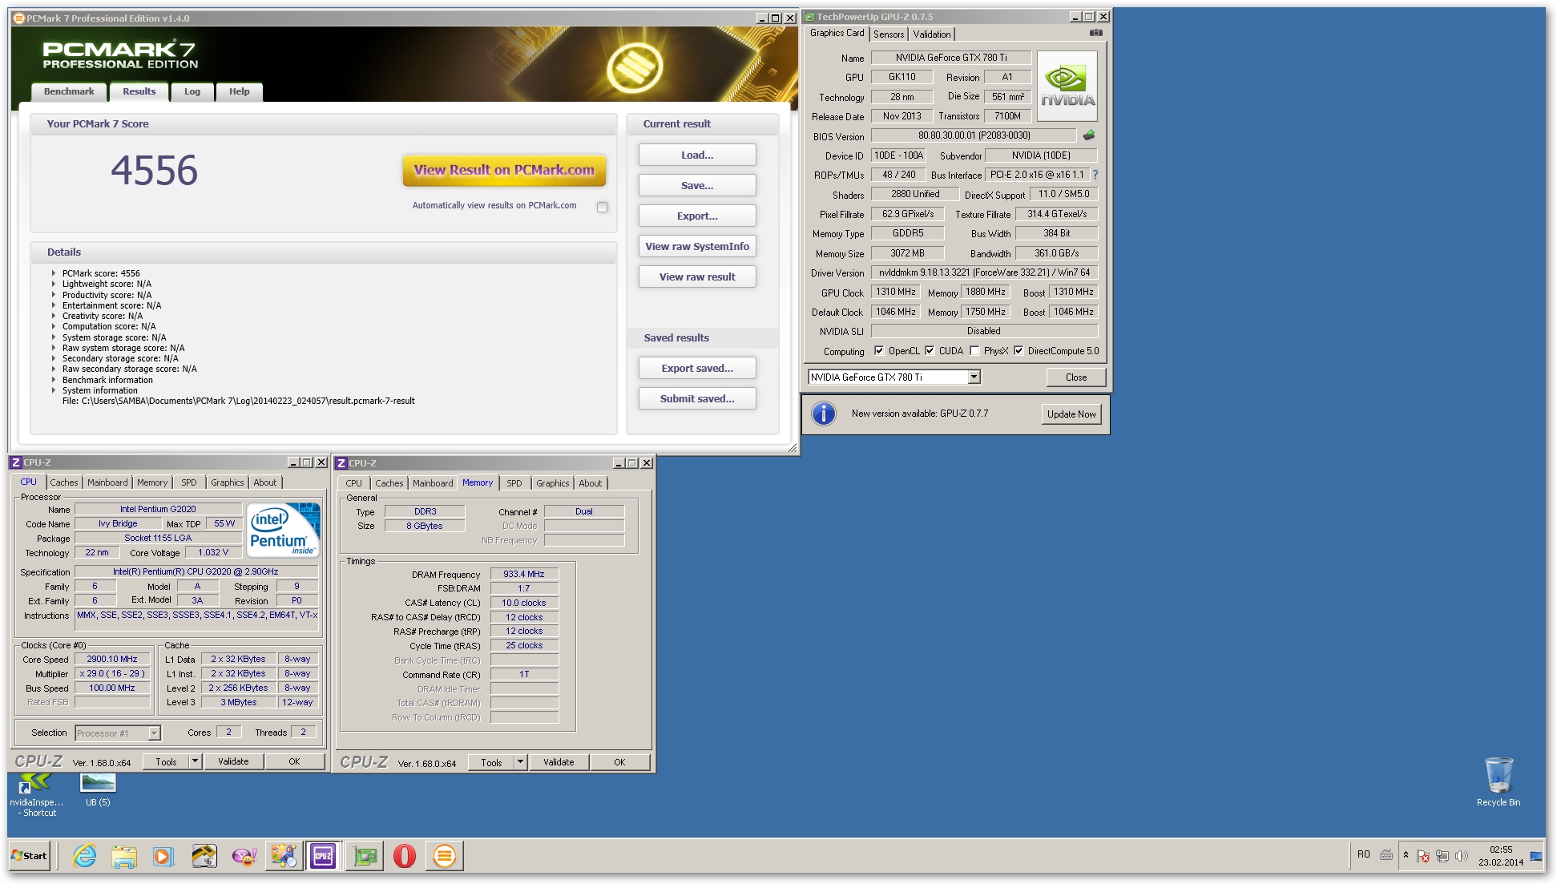Viewport: 1557px width, 884px height.
Task: Expand the PCMark score: 4556 detail row
Action: point(54,273)
